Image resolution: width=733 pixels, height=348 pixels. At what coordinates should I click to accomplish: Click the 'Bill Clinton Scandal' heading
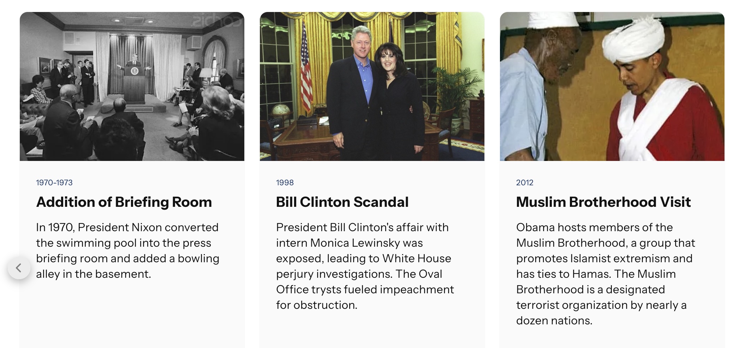[342, 202]
